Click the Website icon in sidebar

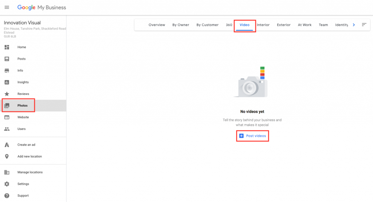click(7, 117)
